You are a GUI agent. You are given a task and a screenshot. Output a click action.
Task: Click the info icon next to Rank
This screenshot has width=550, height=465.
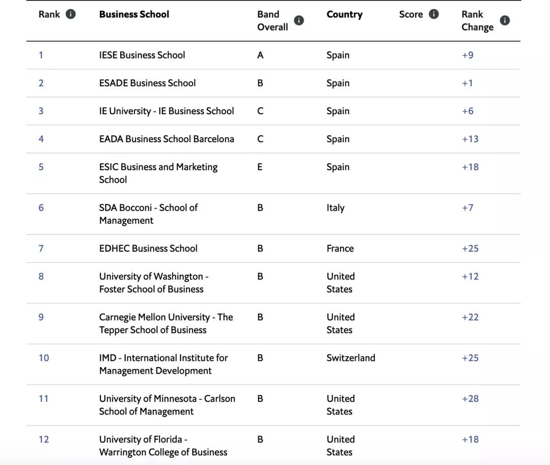coord(71,14)
